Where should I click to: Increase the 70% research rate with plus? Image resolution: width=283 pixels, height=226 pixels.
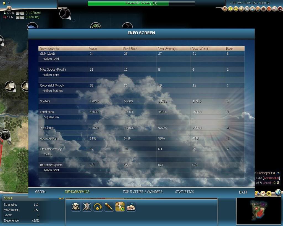tap(17, 13)
